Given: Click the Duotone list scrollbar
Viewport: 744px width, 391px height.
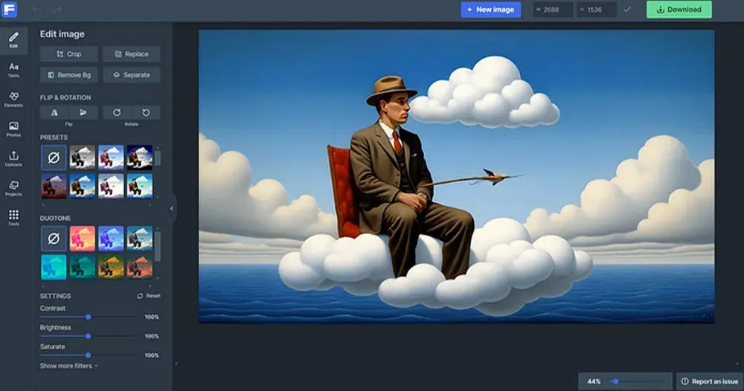Looking at the screenshot, I should tap(158, 247).
